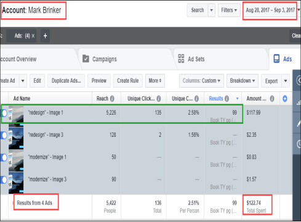Screen dimensions: 301x222
Task: Add a column with the blue plus icon
Action: coord(285,99)
